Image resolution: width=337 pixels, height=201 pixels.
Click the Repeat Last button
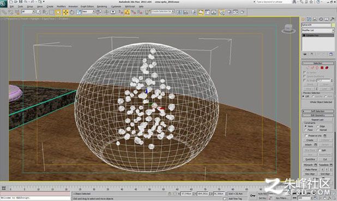318,120
